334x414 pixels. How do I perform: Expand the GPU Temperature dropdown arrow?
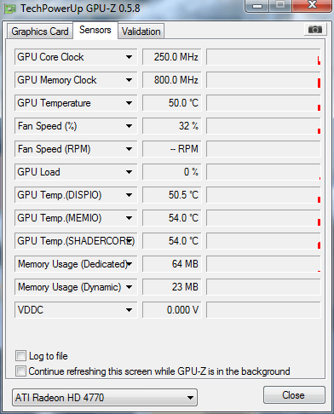click(x=129, y=103)
